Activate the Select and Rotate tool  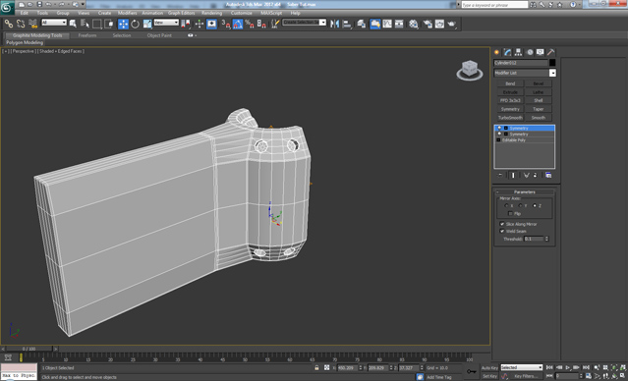(x=135, y=24)
